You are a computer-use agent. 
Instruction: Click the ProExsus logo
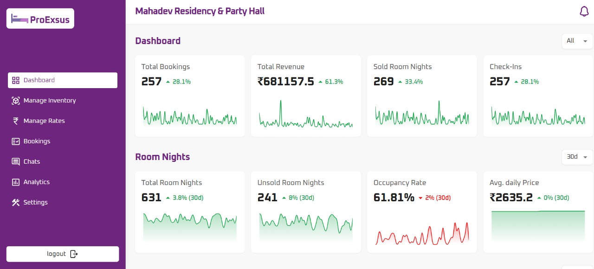40,19
